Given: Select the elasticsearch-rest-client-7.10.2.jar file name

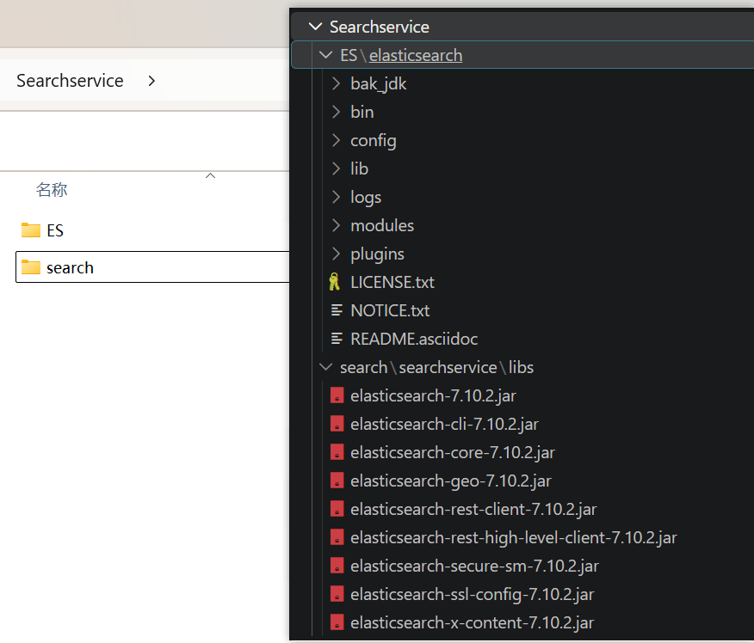Looking at the screenshot, I should pos(473,509).
